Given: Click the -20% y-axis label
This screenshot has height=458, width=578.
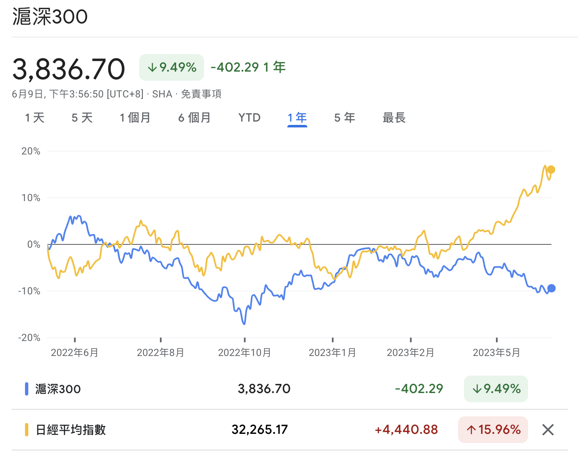Looking at the screenshot, I should (29, 338).
